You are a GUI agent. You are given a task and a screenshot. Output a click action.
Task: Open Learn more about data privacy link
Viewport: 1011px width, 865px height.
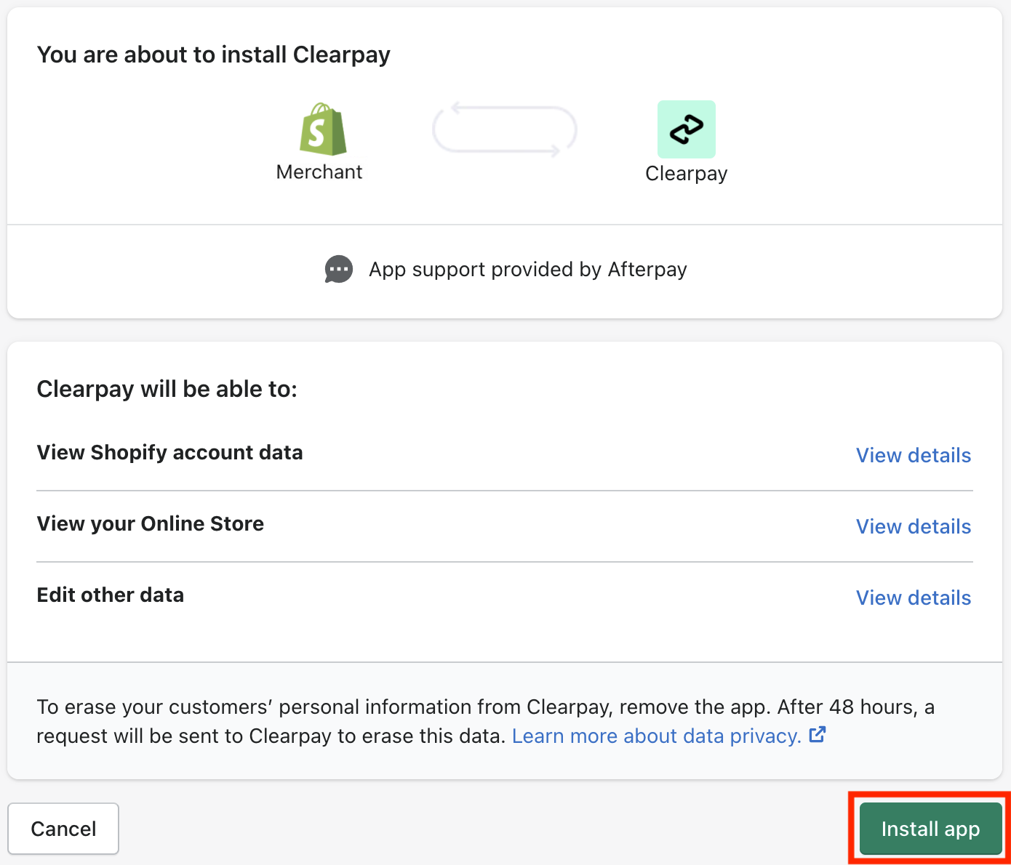pos(656,736)
